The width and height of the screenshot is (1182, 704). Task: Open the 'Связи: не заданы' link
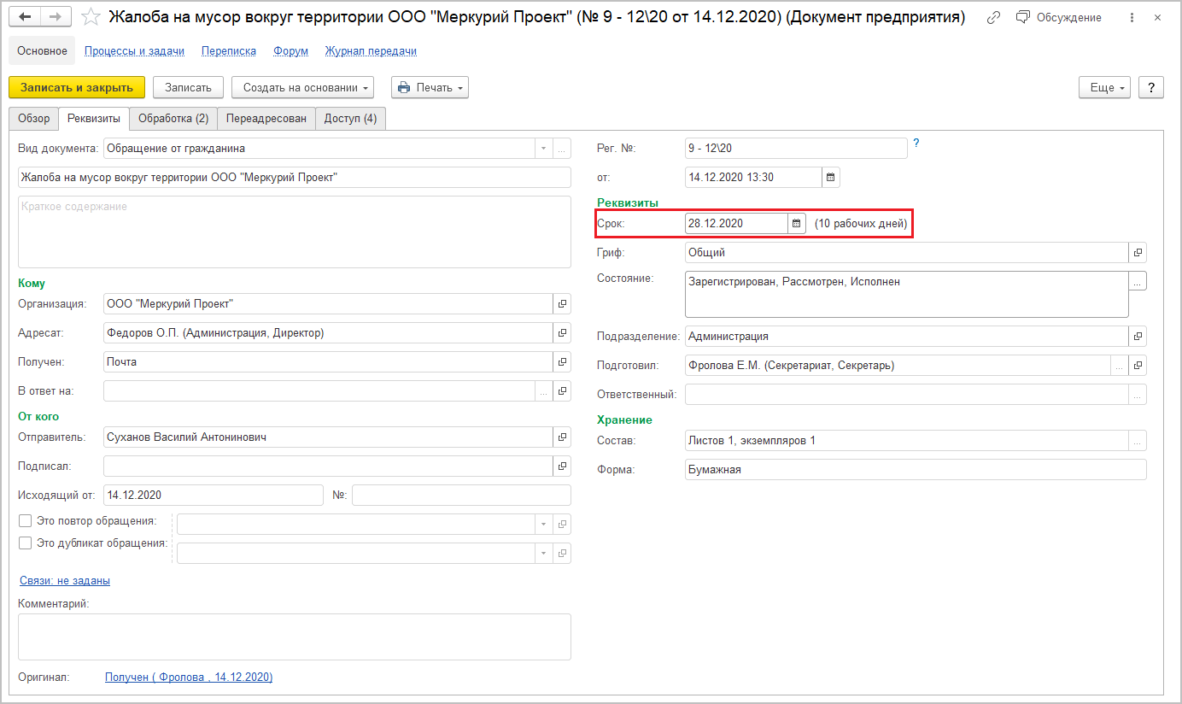(x=65, y=581)
